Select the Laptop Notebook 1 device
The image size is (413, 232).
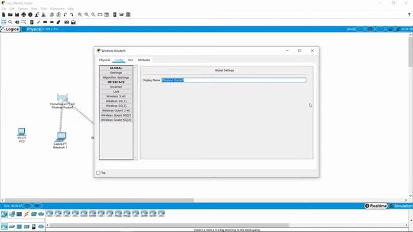61,137
